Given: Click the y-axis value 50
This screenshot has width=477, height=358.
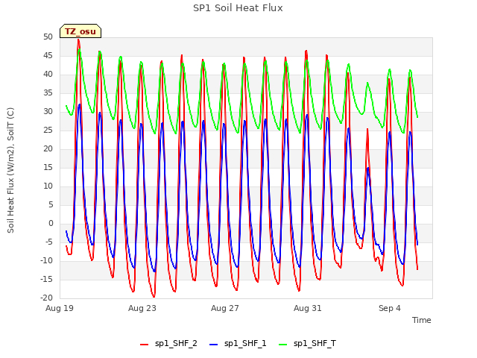Looking at the screenshot, I should 48,37.
